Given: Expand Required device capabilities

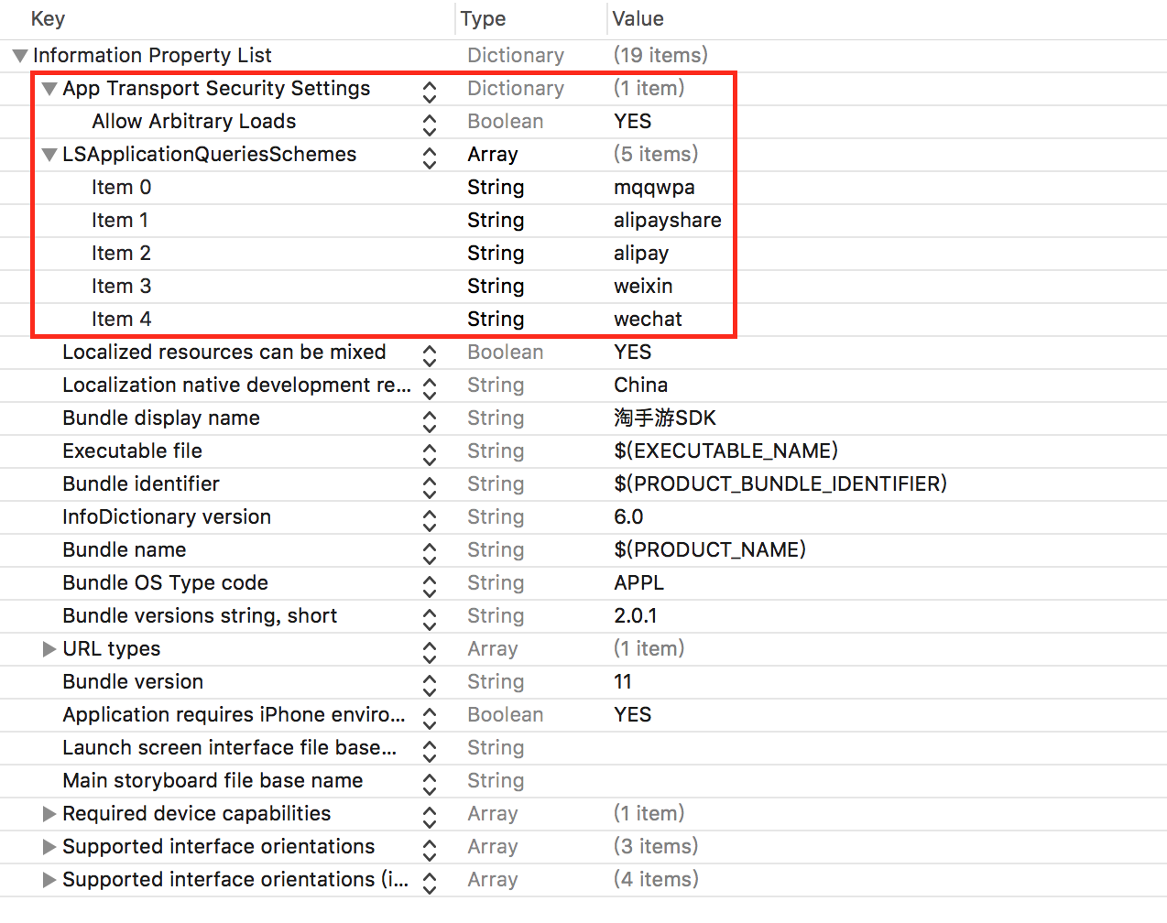Looking at the screenshot, I should pyautogui.click(x=49, y=814).
